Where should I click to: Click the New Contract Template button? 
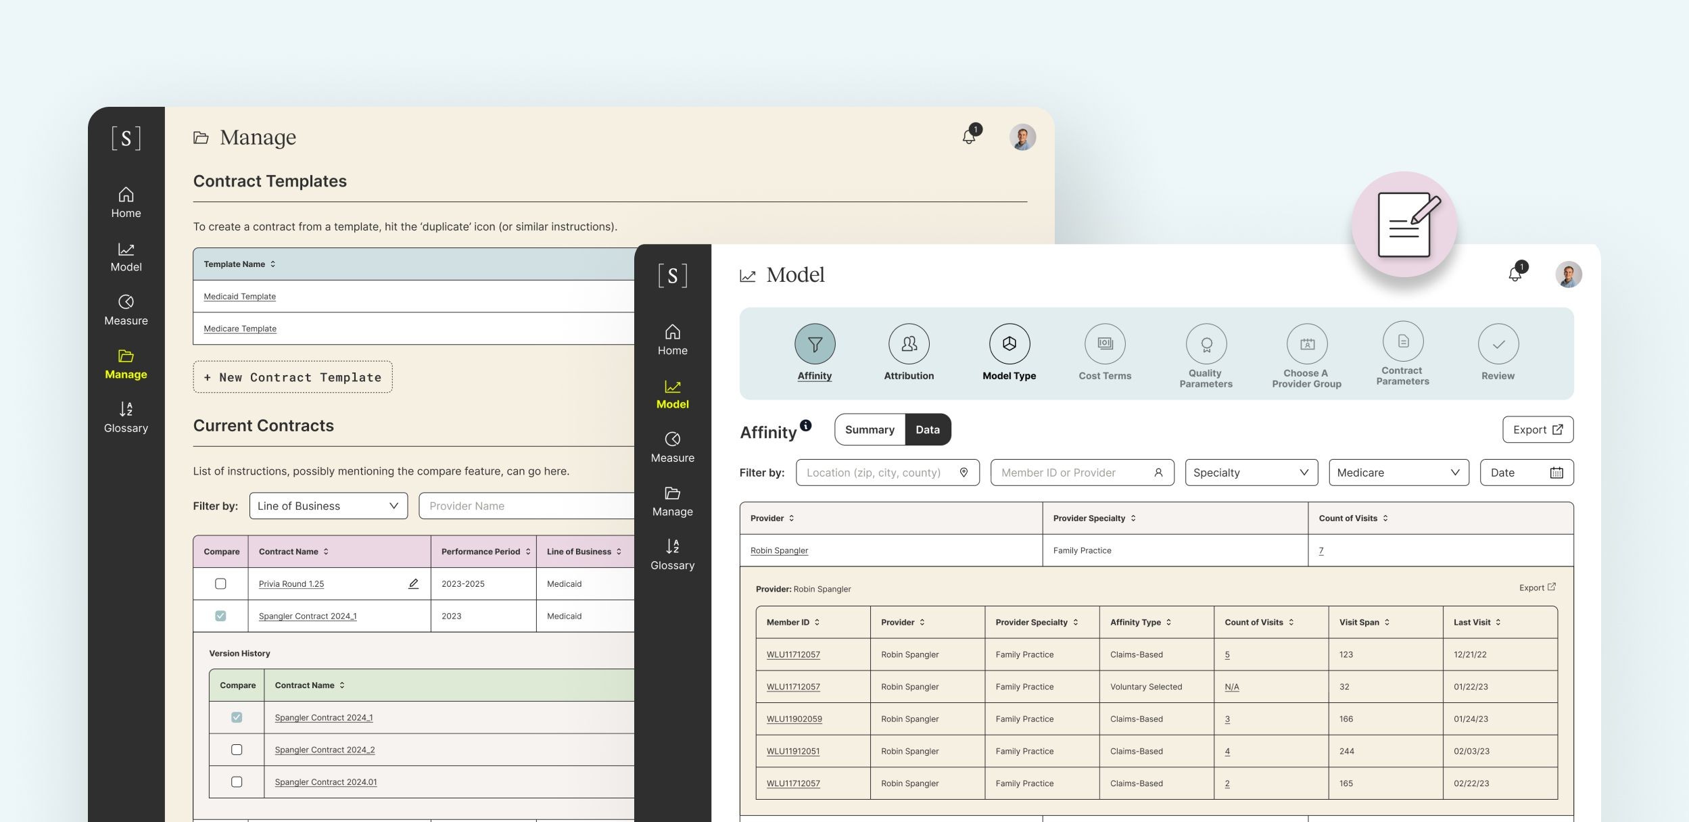(292, 377)
